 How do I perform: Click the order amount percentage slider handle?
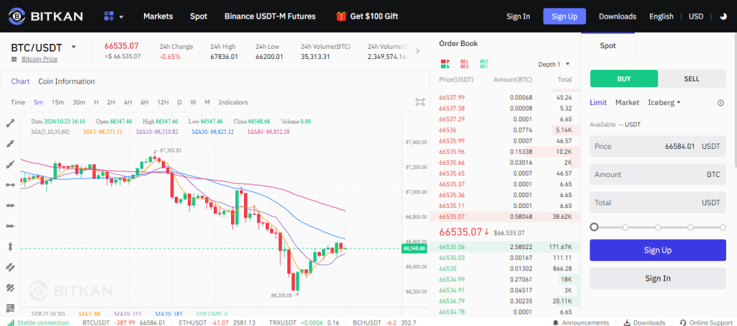594,227
